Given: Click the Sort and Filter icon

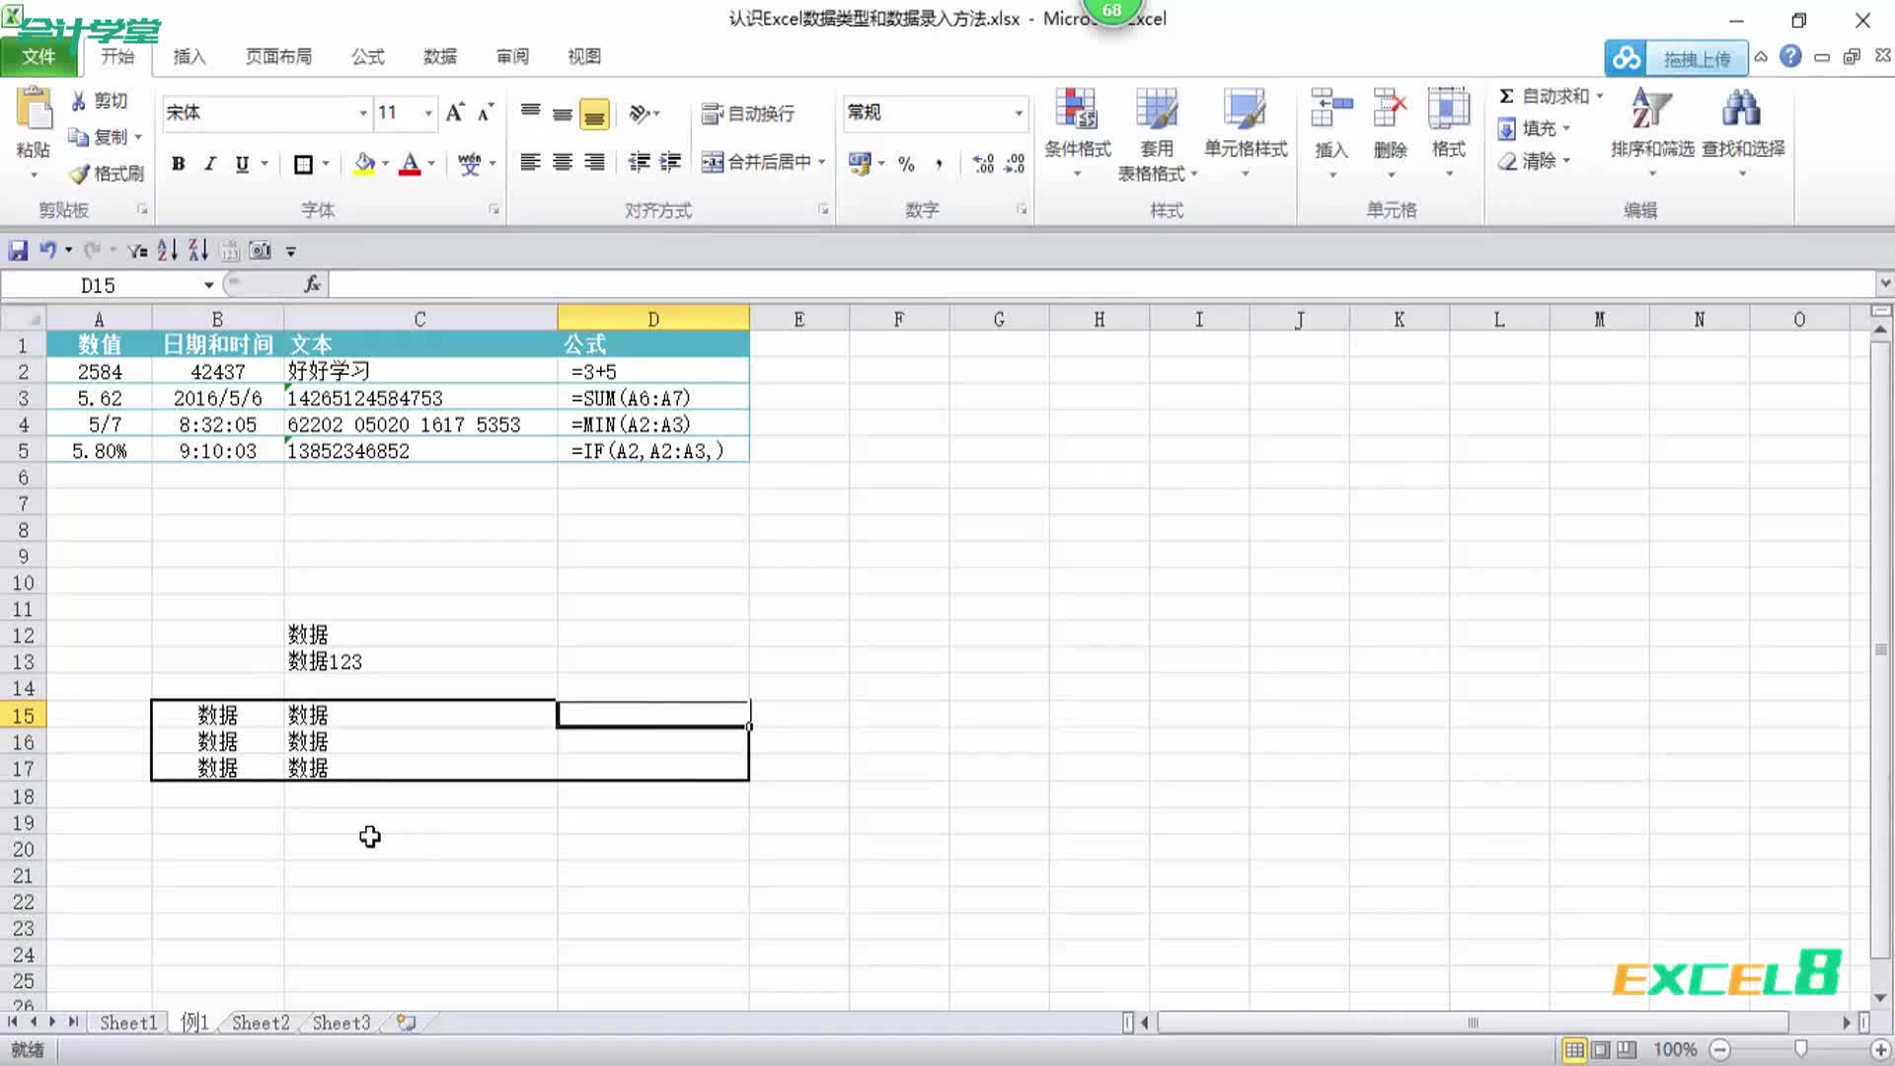Looking at the screenshot, I should [1650, 111].
